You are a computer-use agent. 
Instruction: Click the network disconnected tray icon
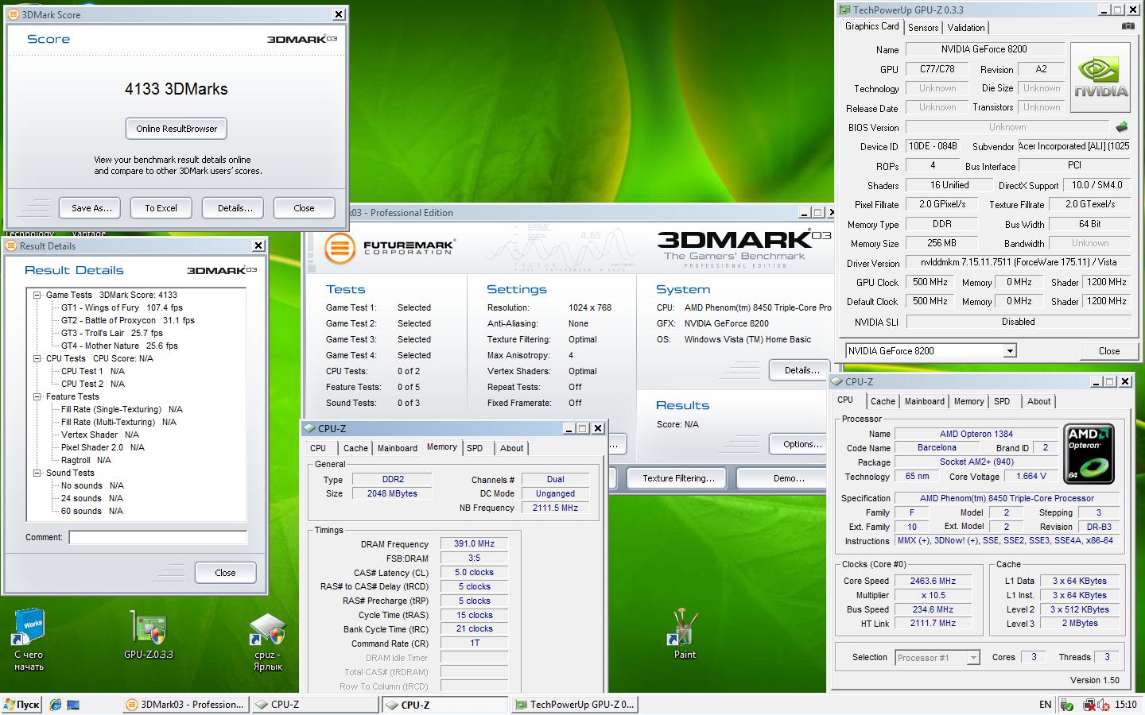(1089, 705)
